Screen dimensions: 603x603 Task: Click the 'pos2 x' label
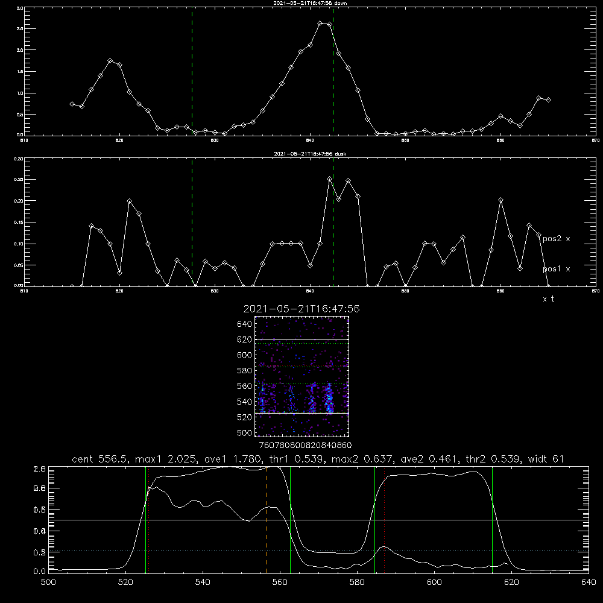point(556,239)
